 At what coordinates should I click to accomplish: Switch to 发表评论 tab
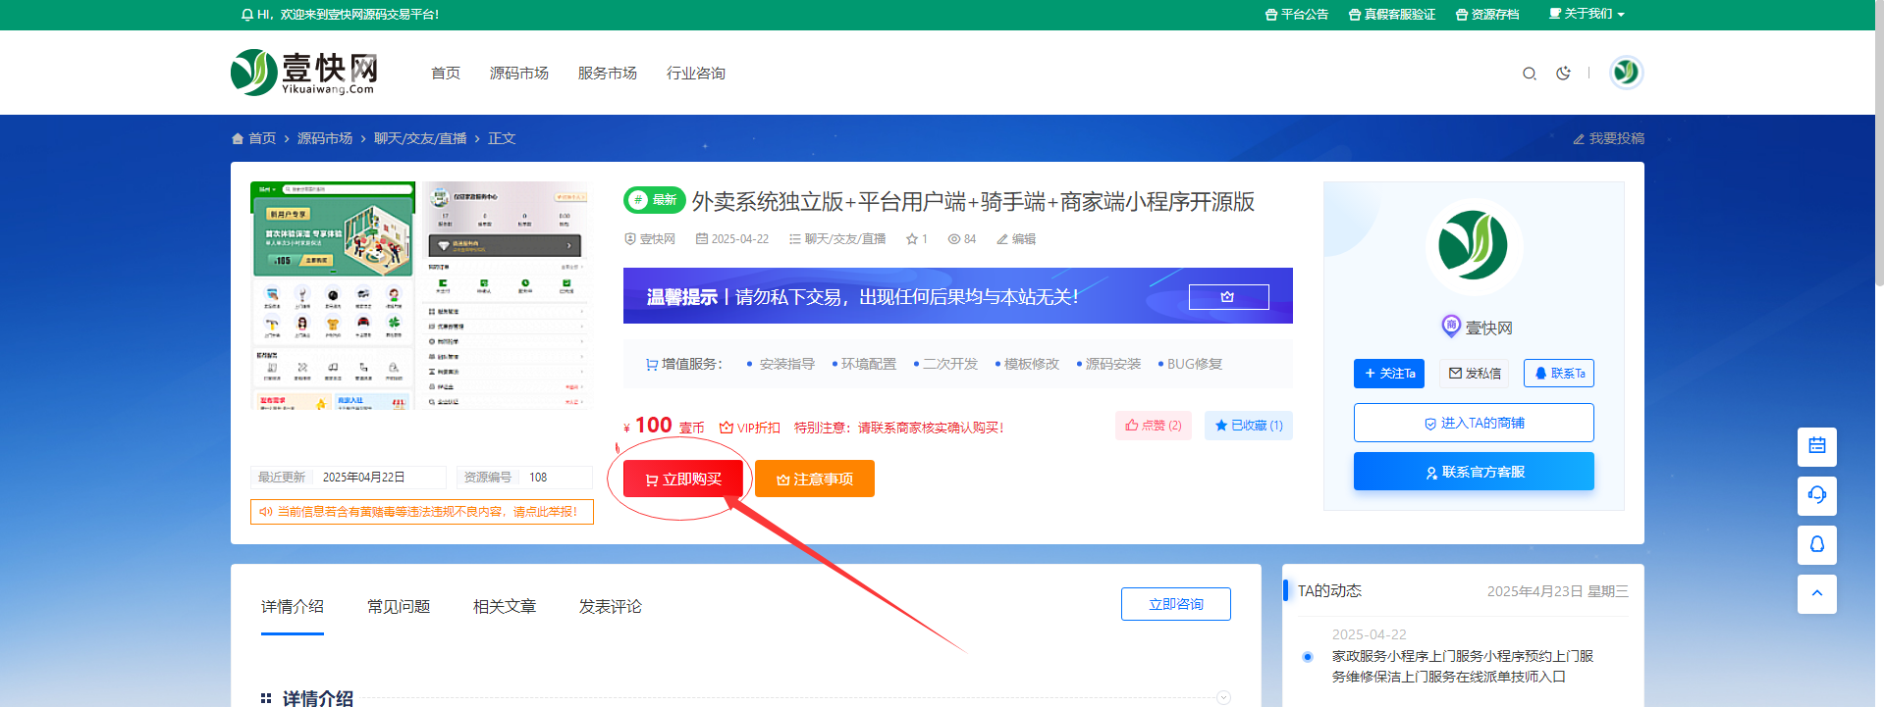coord(611,607)
